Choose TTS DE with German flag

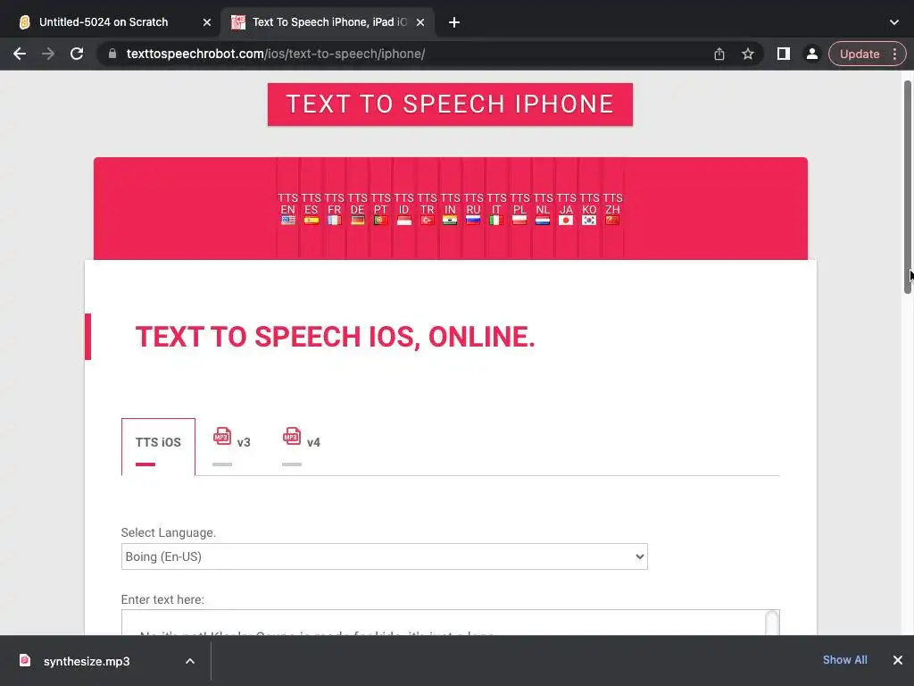tap(357, 209)
